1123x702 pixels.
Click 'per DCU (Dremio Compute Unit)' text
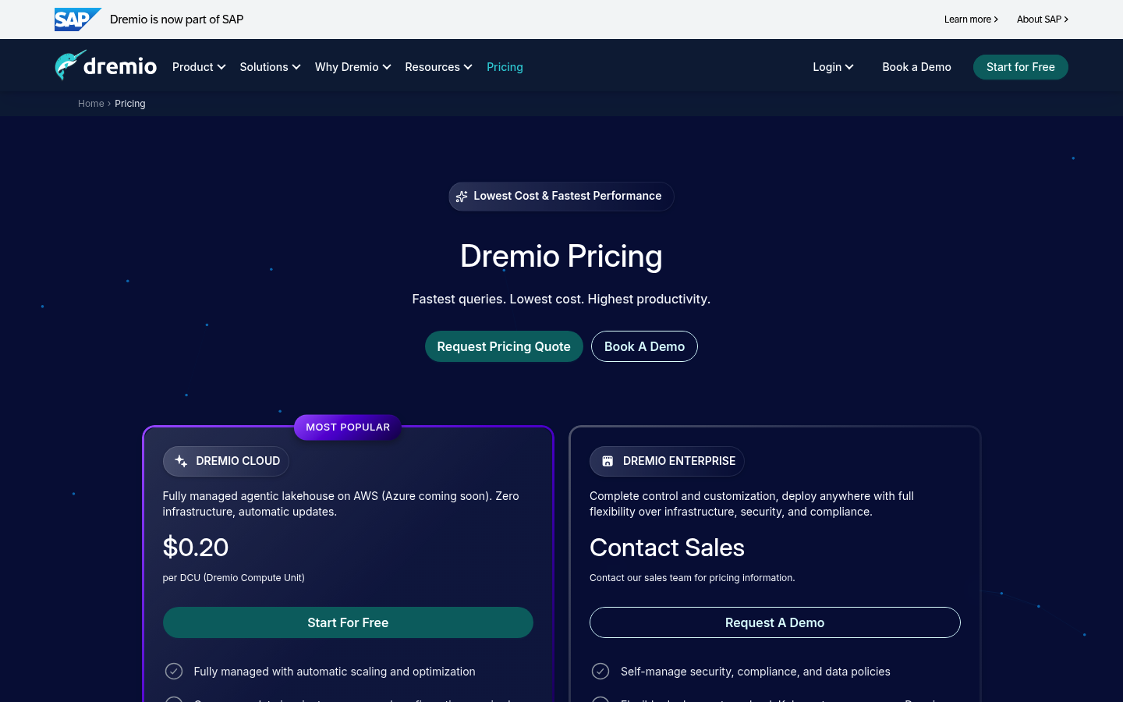point(234,578)
